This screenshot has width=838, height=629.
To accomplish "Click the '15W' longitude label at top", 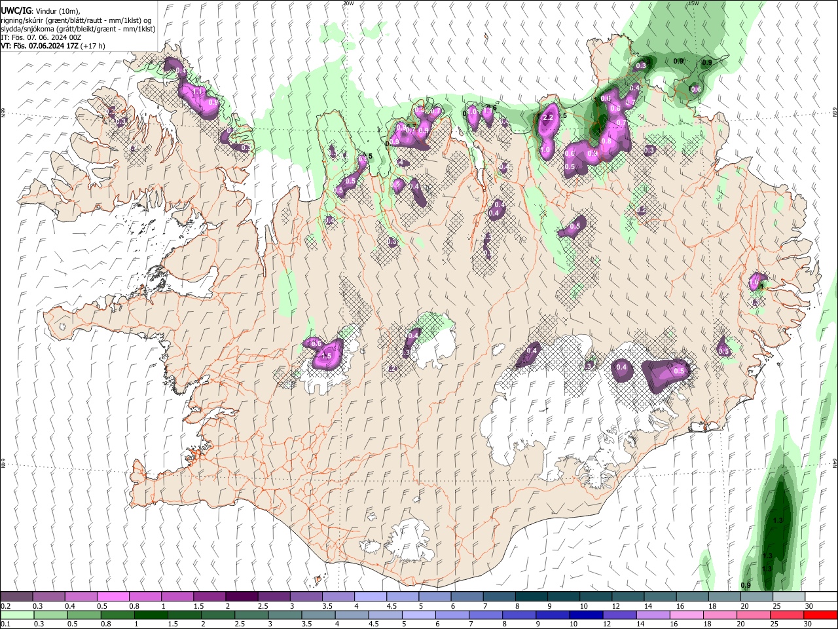I will click(x=693, y=3).
